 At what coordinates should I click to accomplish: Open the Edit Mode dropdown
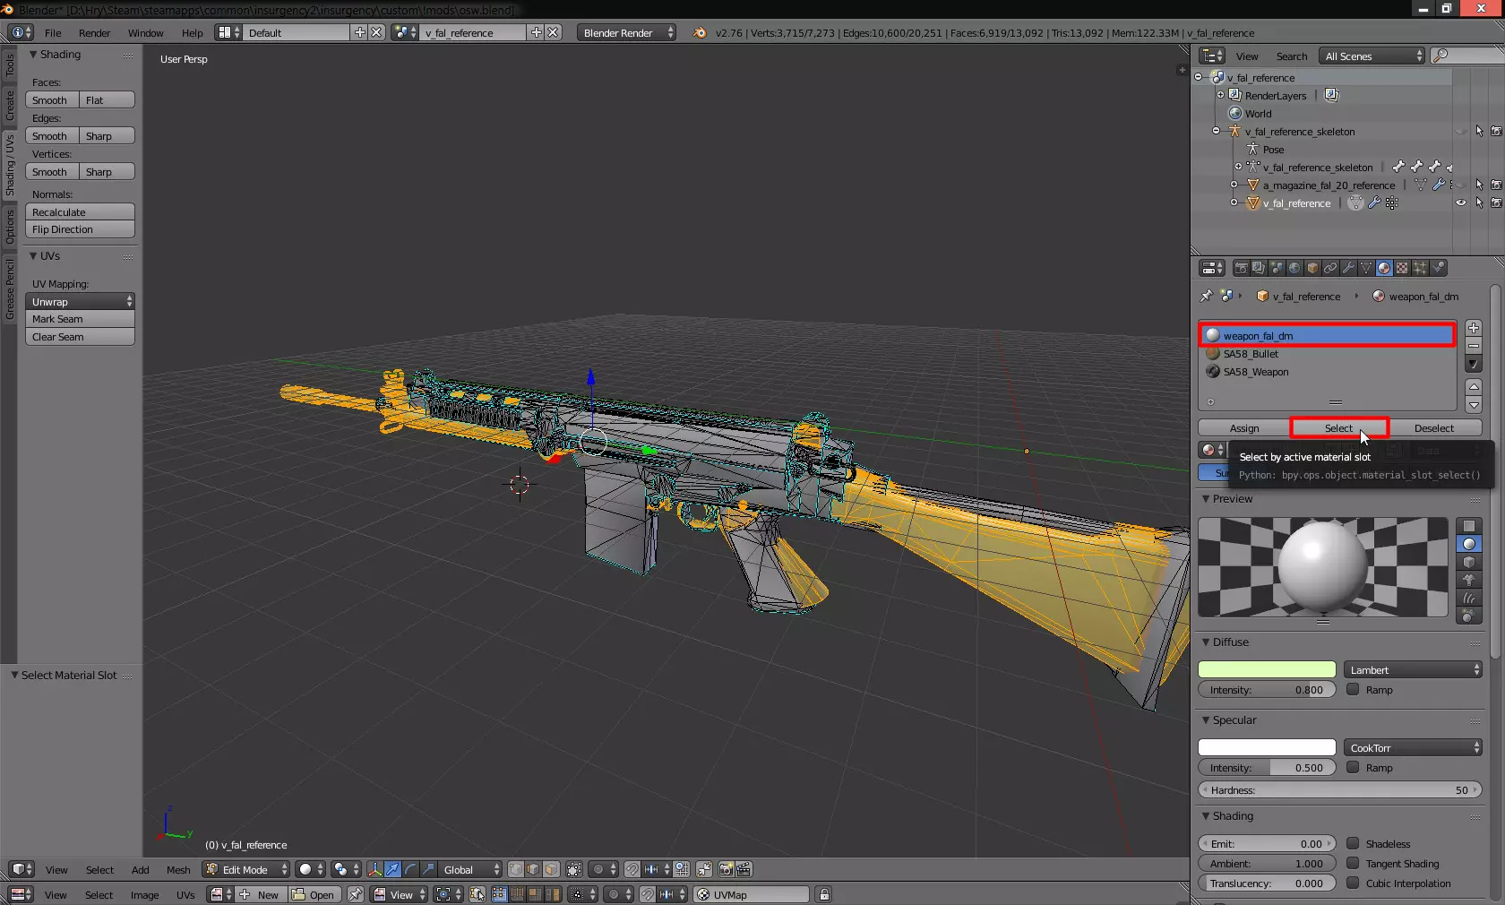[x=246, y=869]
